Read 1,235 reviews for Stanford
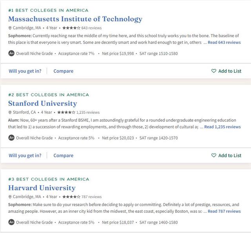Screen dimensions: 251x233 pos(222,127)
